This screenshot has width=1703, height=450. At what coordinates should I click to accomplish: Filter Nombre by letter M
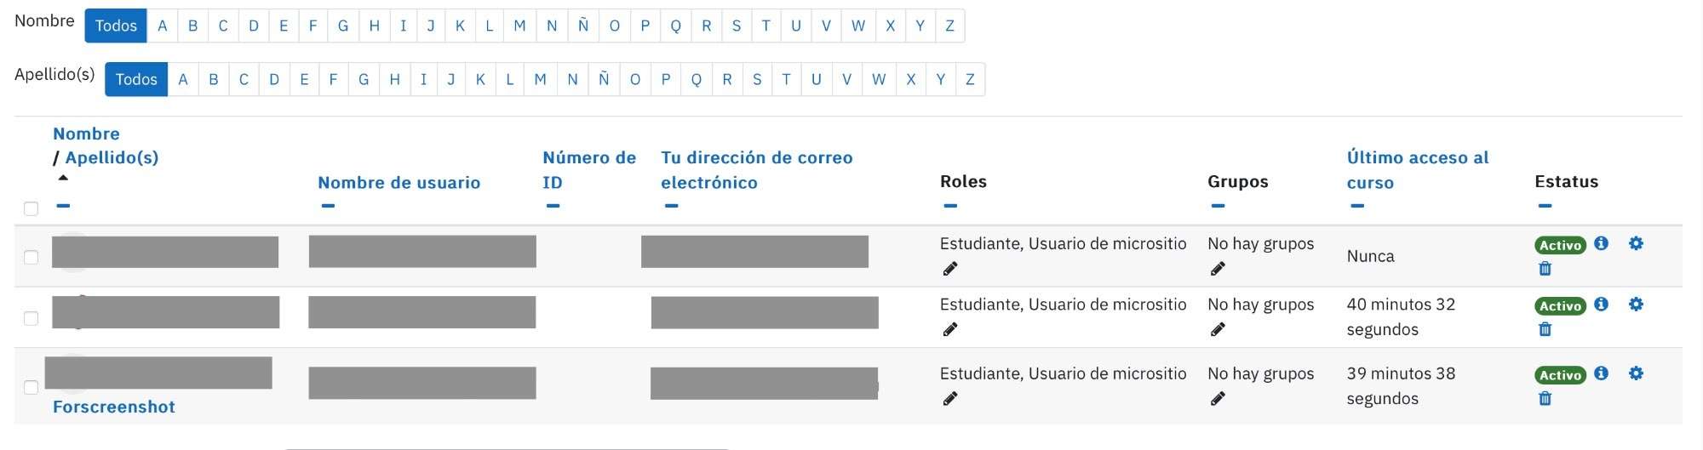(x=519, y=26)
